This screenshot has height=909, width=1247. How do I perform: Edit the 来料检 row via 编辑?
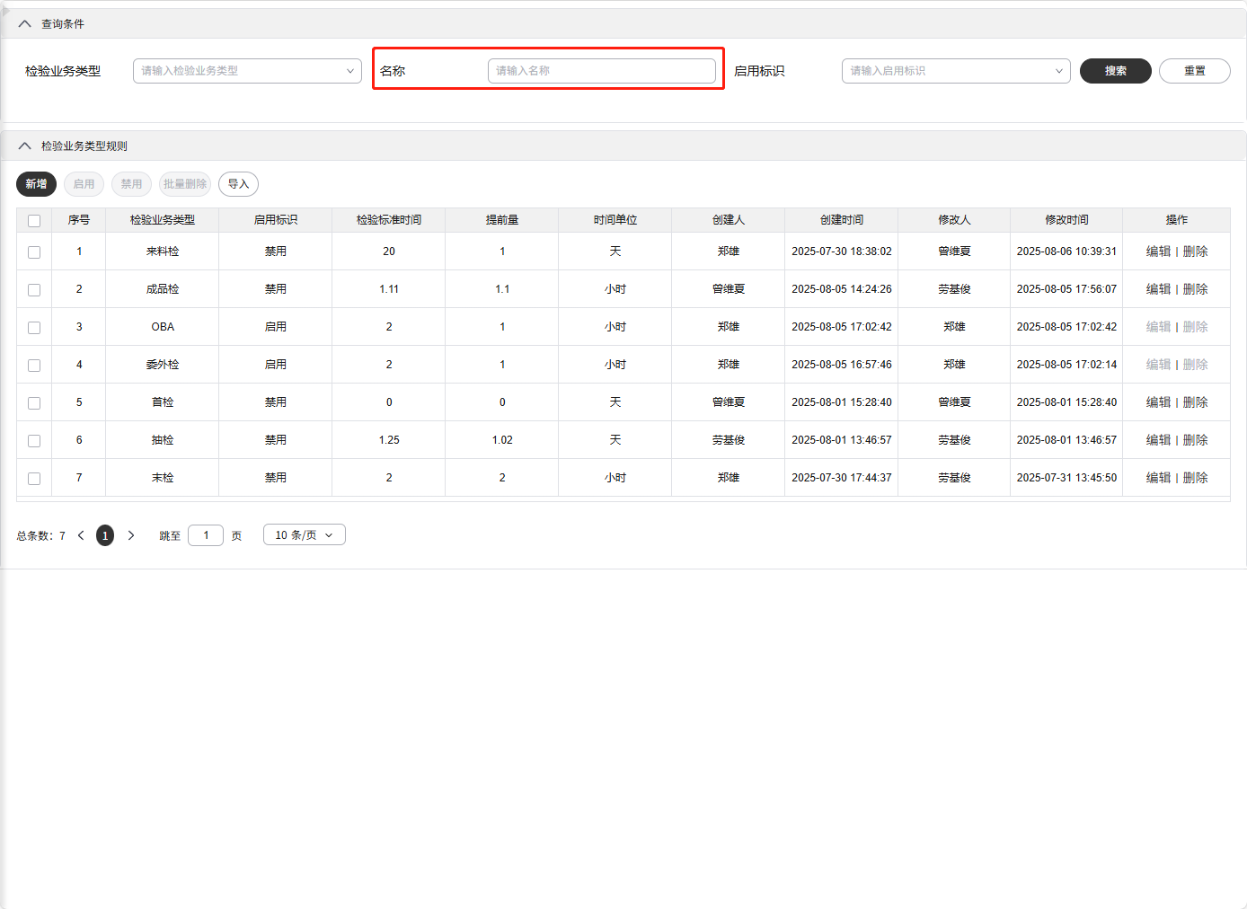[1158, 252]
